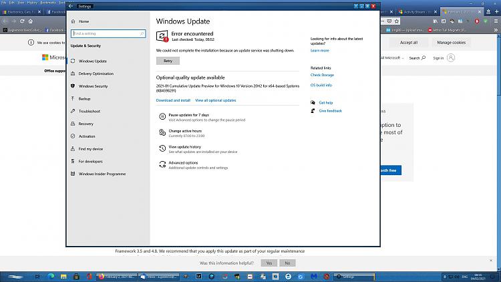Open the Firefox History menu

pyautogui.click(x=32, y=2)
